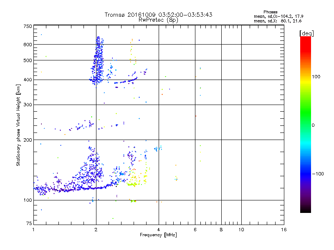Screen dimensions: 334x250
Task: Click the x-axis '8' tick label
Action: [x=221, y=230]
